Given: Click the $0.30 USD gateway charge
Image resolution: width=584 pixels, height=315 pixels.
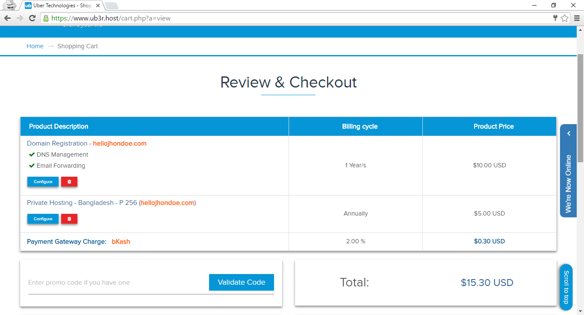Looking at the screenshot, I should [490, 241].
